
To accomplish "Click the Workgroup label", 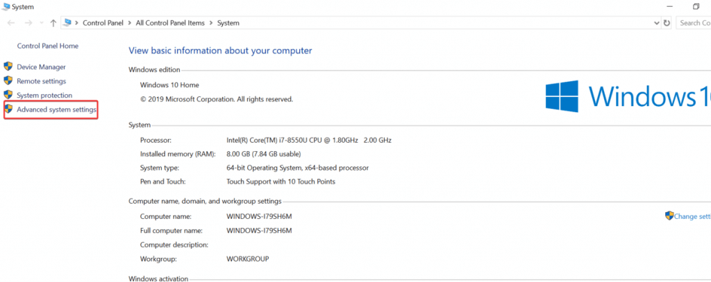I will point(158,259).
